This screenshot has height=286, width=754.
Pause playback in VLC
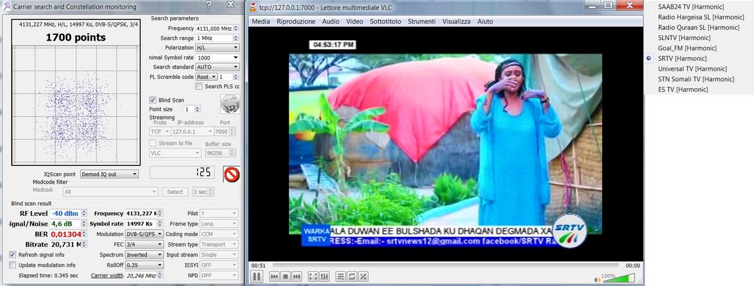[x=257, y=276]
